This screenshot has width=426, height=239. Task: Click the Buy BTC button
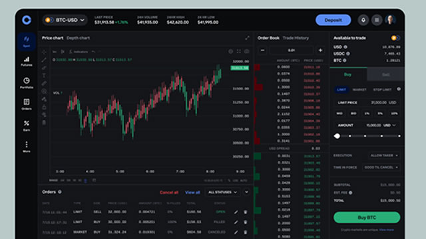367,217
